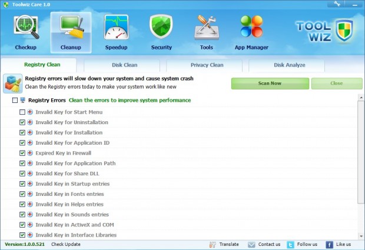Click the Follow us link text
The height and width of the screenshot is (250, 365).
click(307, 245)
